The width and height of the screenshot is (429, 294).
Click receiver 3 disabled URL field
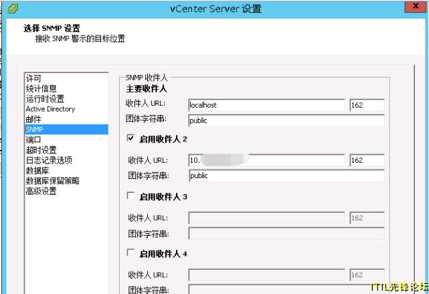[x=266, y=218]
